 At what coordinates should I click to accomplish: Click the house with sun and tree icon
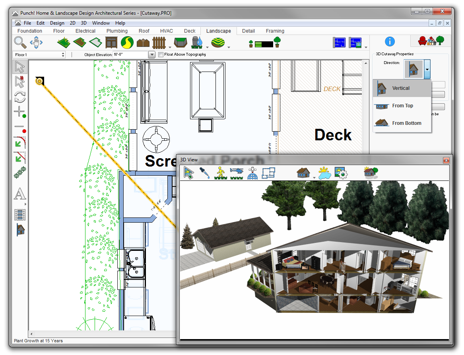click(x=371, y=173)
